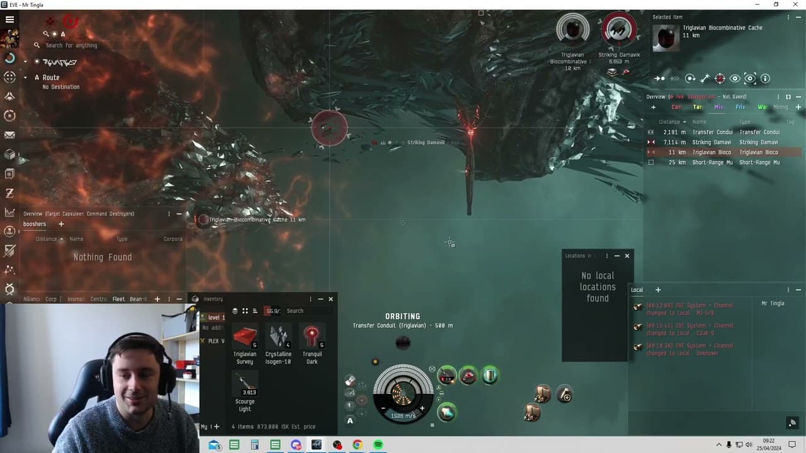Open the Market graph icon in Neocom
806x453 pixels.
tap(9, 212)
